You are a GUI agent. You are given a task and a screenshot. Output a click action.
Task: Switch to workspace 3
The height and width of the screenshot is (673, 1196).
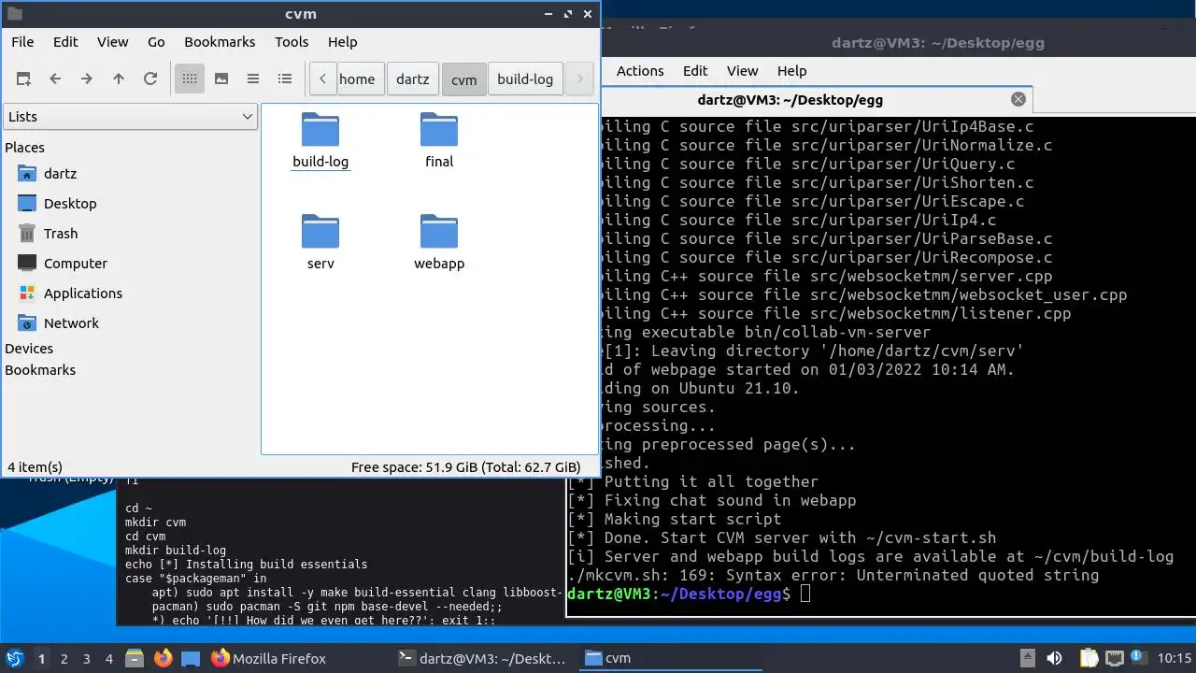[x=87, y=659]
